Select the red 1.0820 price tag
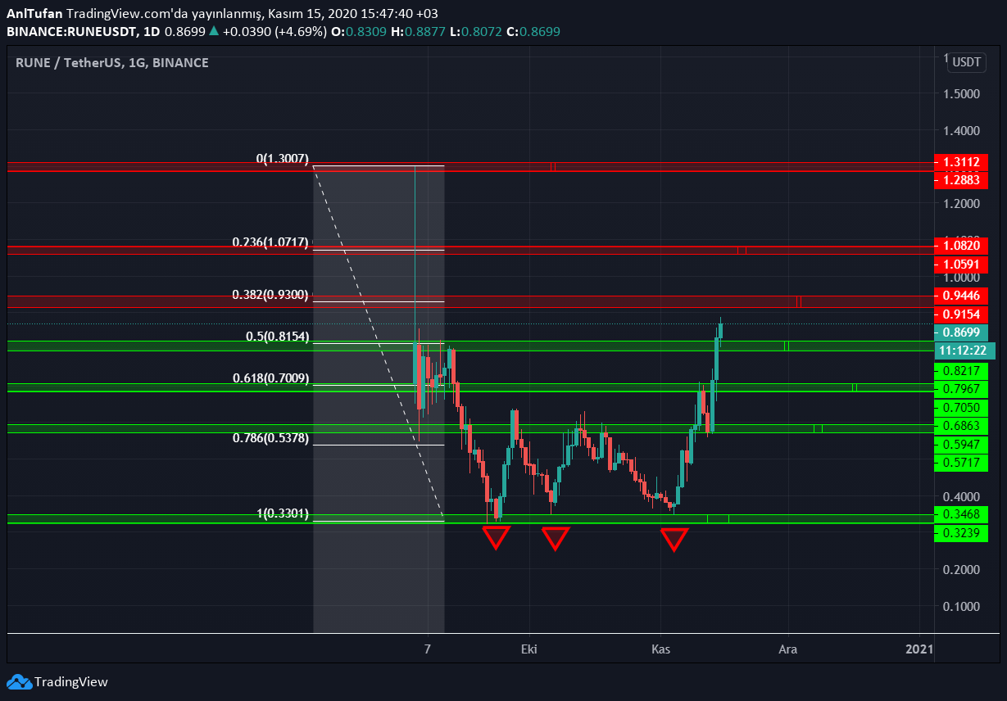Screen dimensions: 1007x701 pos(960,246)
